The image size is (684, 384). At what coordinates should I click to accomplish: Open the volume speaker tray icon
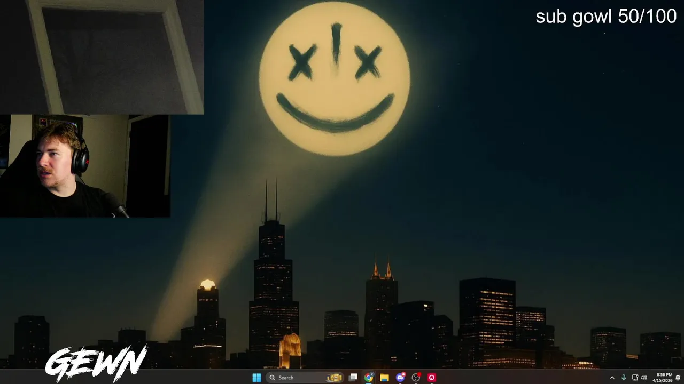tap(643, 378)
